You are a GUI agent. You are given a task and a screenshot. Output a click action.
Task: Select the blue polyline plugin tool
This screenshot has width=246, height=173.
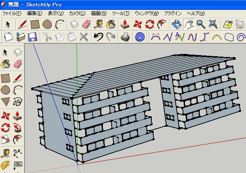(x=168, y=37)
